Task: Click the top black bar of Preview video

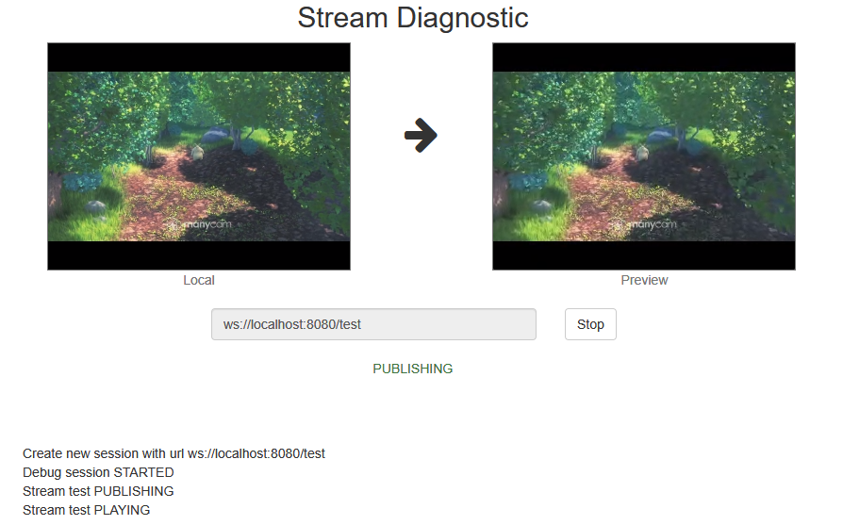Action: point(644,57)
